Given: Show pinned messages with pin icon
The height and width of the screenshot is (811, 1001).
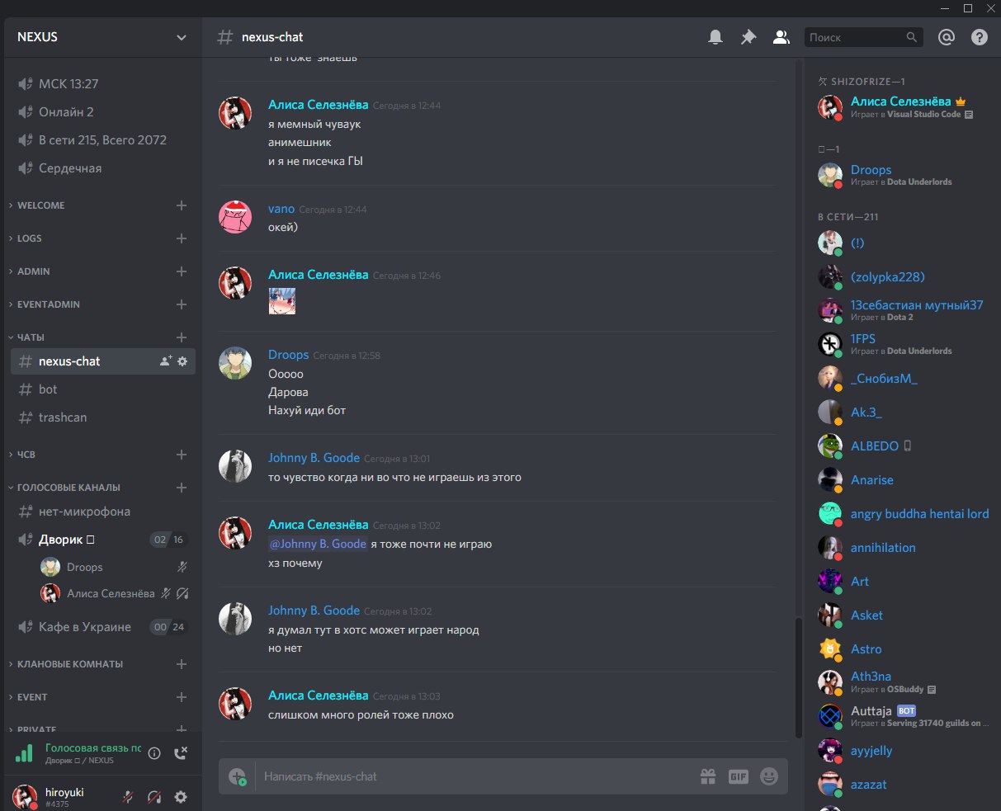Looking at the screenshot, I should pyautogui.click(x=748, y=37).
